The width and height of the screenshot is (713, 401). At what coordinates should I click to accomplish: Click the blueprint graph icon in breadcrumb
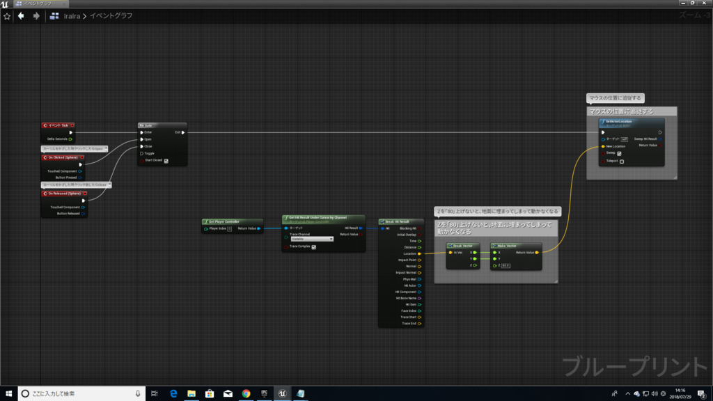[x=54, y=16]
